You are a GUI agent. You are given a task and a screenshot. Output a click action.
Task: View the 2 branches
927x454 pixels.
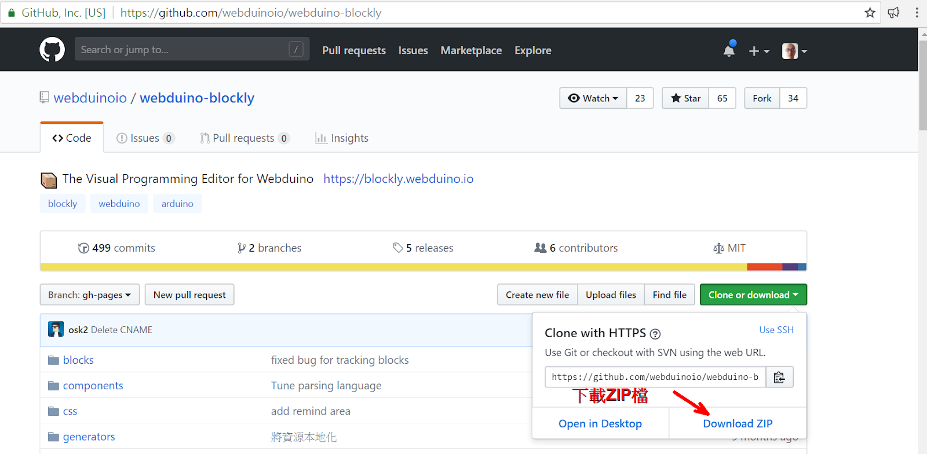point(269,248)
